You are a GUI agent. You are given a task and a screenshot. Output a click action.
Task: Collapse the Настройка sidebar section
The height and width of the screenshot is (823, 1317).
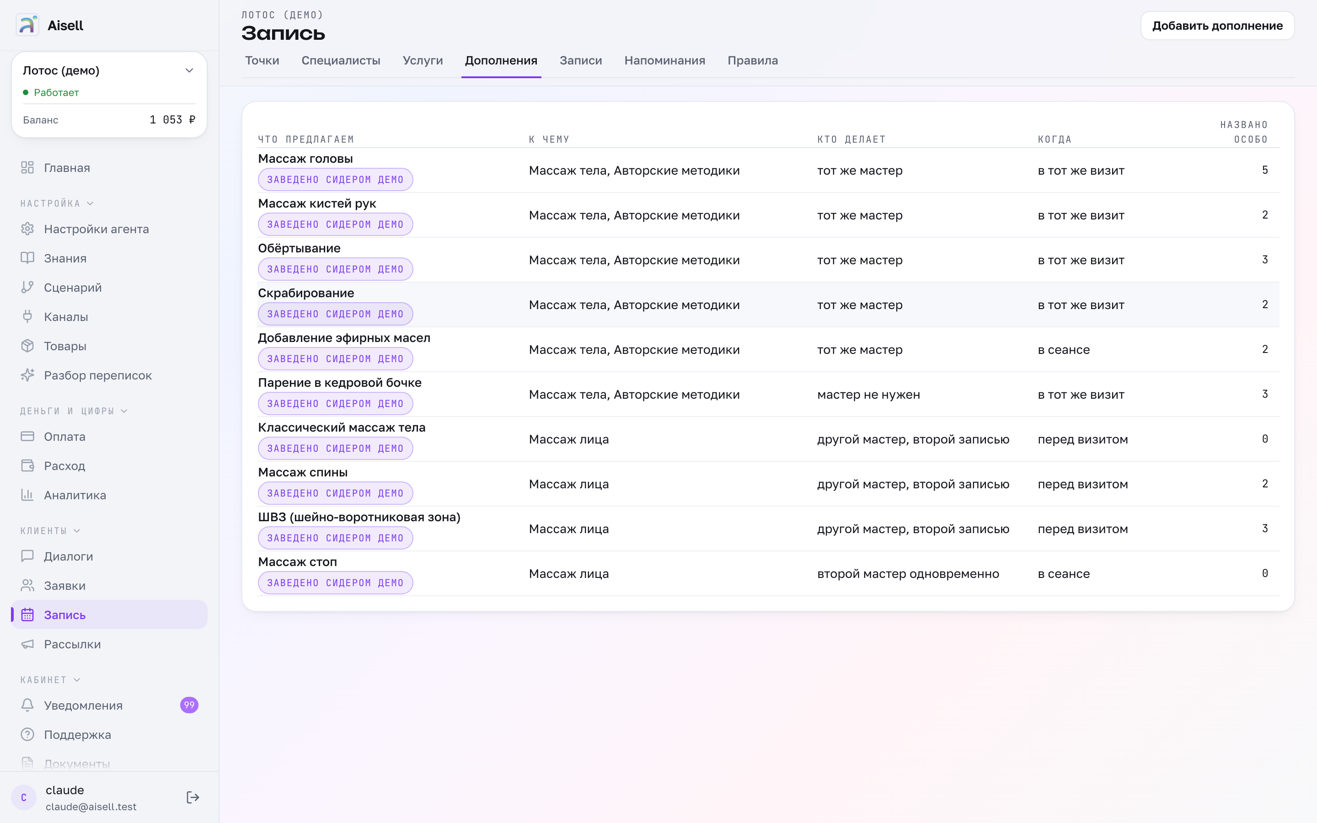point(57,203)
